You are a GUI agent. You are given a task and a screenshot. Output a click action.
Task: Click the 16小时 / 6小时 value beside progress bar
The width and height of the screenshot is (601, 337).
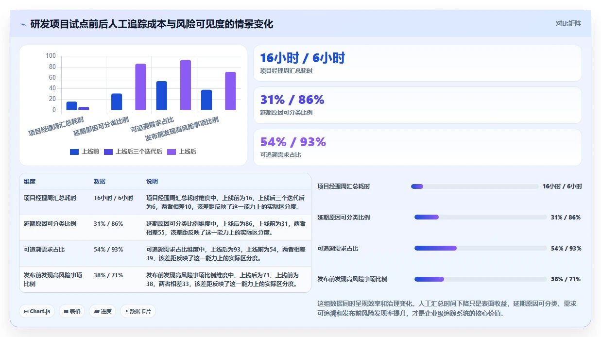coord(562,186)
